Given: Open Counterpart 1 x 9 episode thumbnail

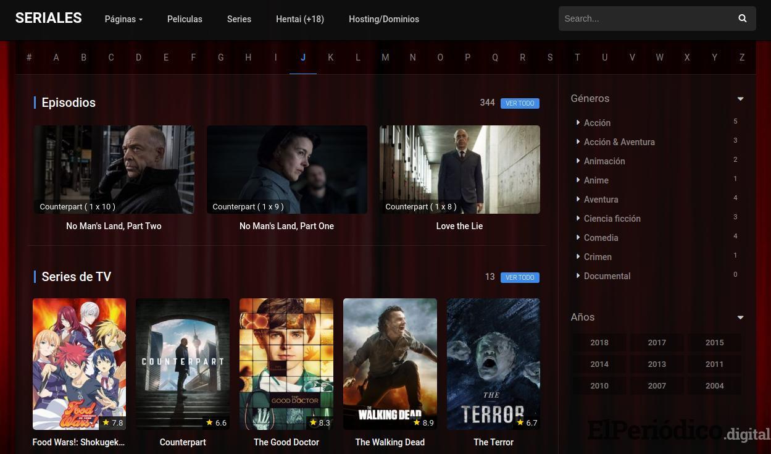Looking at the screenshot, I should pos(287,169).
